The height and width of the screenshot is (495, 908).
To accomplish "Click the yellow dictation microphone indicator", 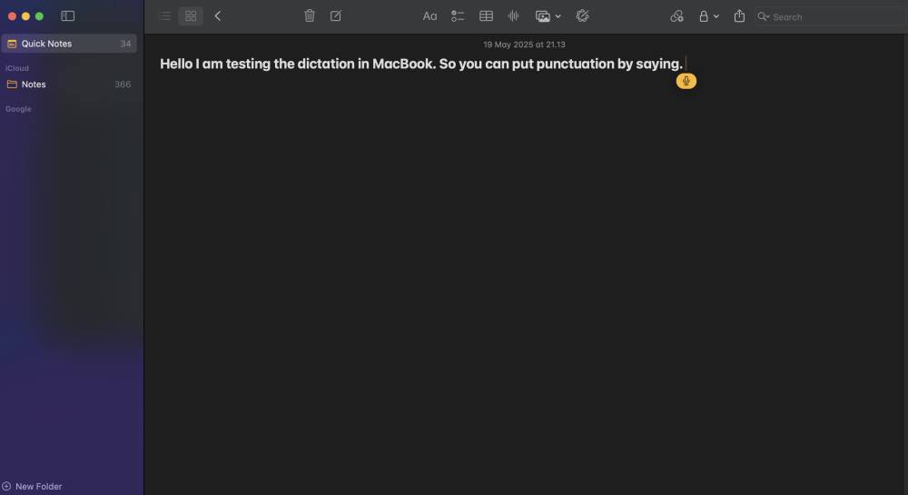I will pos(686,81).
